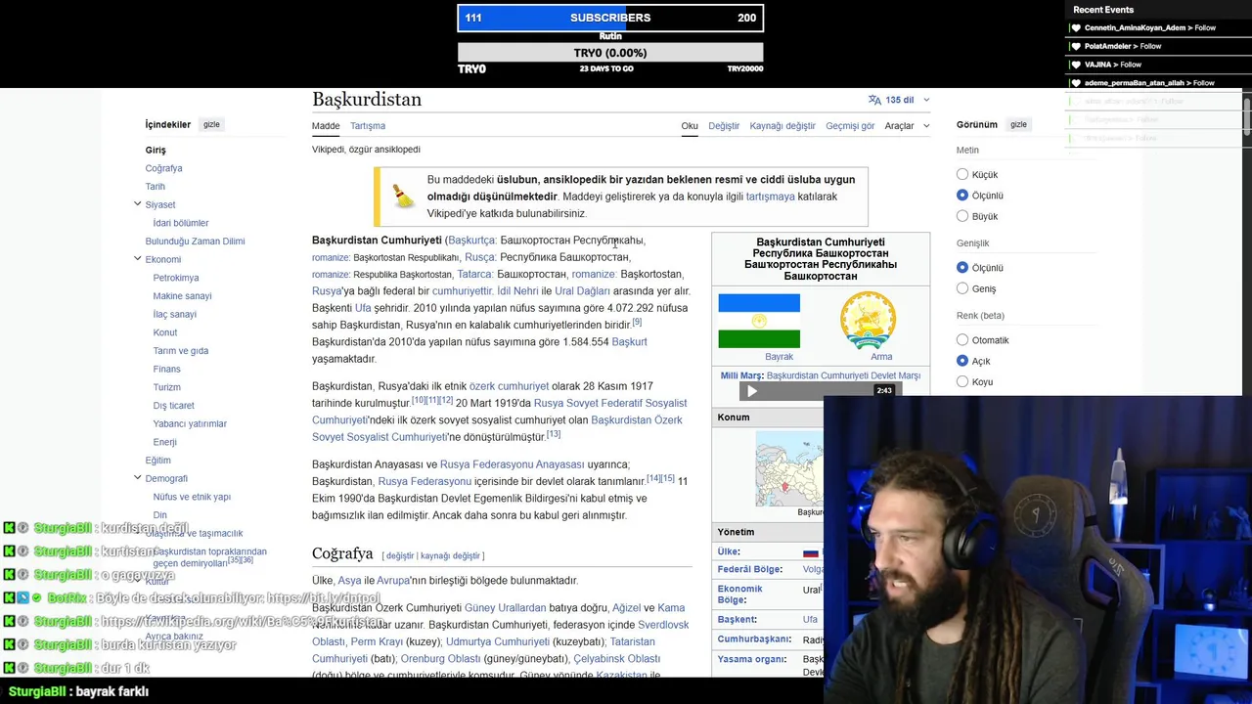This screenshot has height=704, width=1252.
Task: Go to Coğrafya in contents
Action: 163,168
